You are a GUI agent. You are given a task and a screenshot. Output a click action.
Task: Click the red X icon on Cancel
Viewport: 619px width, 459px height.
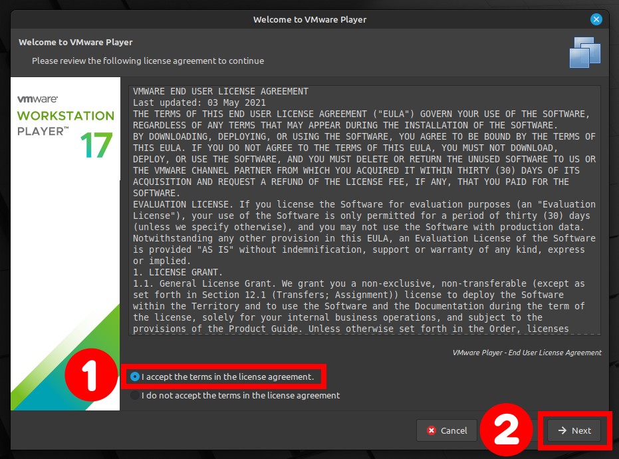tap(432, 430)
